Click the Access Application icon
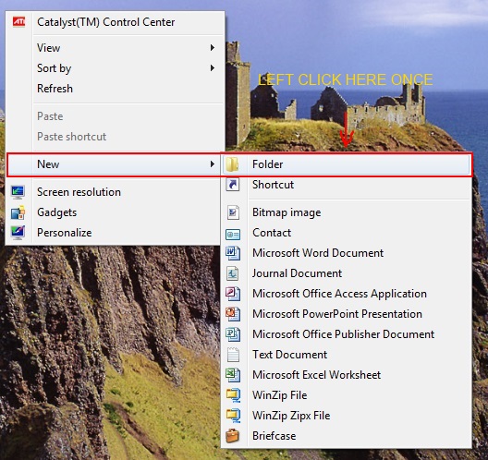 tap(233, 294)
